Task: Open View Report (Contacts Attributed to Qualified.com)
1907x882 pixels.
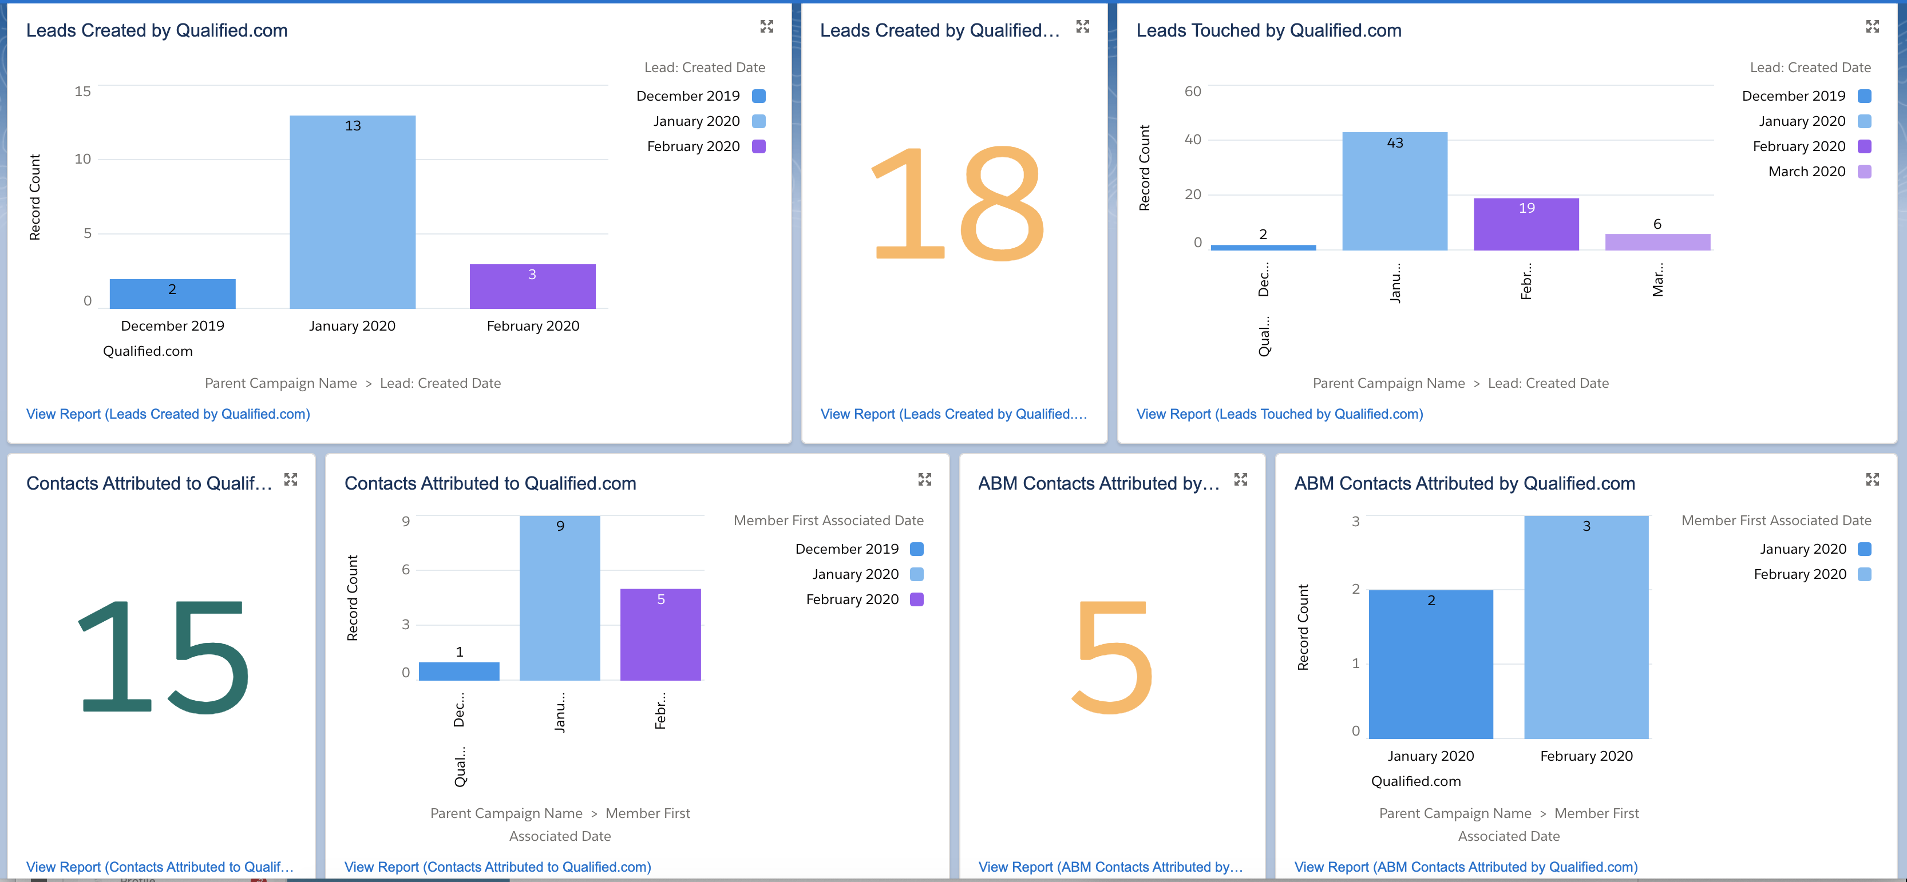Action: tap(497, 867)
